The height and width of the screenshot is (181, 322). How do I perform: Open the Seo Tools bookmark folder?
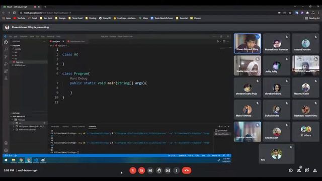(46, 18)
